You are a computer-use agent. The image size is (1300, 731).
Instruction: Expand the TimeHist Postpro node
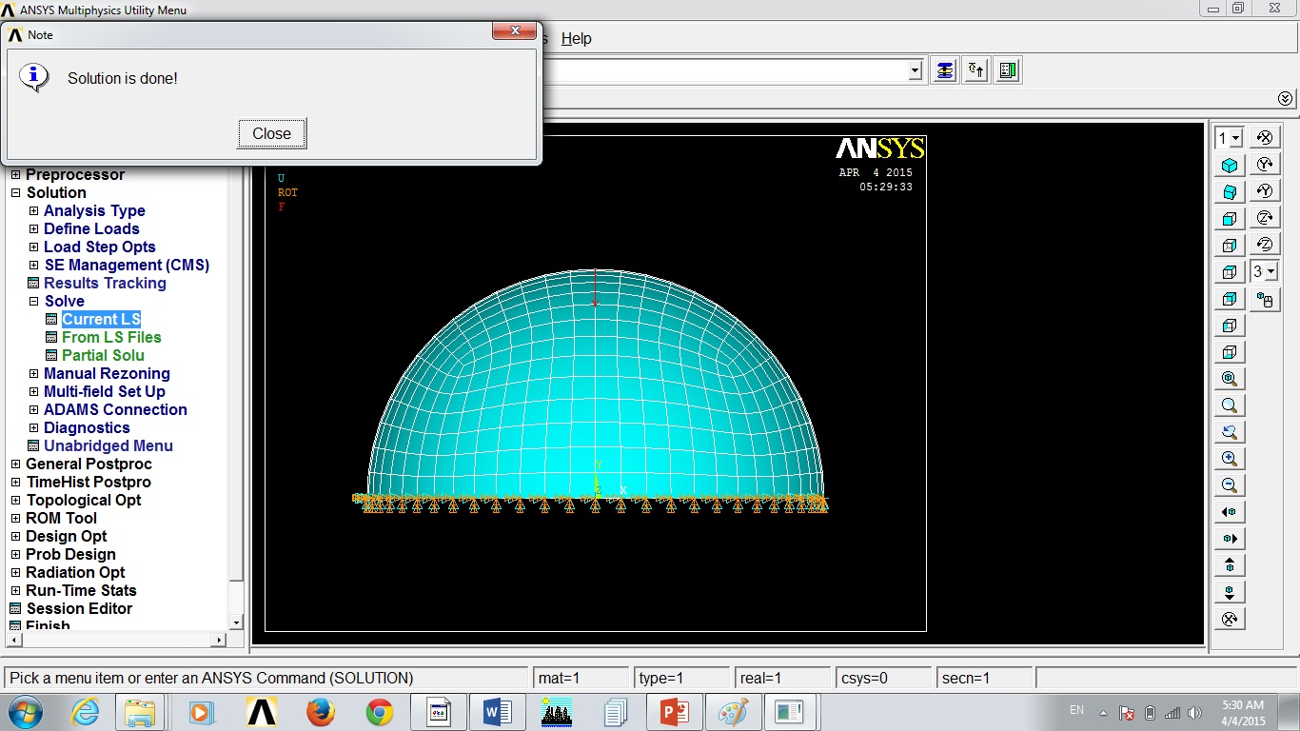click(x=16, y=482)
